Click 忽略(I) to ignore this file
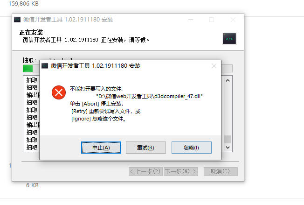This screenshot has height=205, width=304. pos(191,148)
